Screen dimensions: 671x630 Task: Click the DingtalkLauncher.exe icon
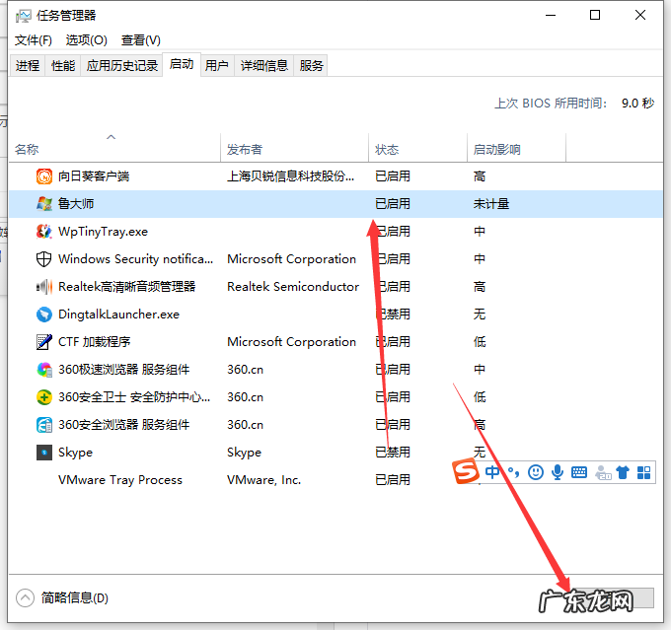[44, 315]
